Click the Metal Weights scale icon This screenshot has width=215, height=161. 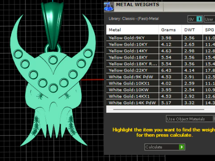(109, 7)
